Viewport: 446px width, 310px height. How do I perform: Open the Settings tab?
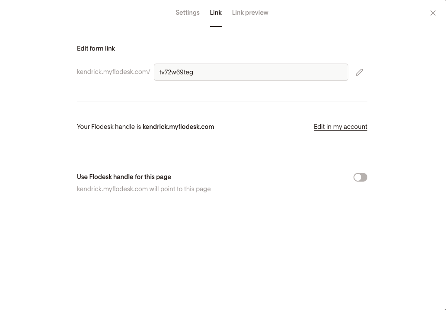point(188,13)
